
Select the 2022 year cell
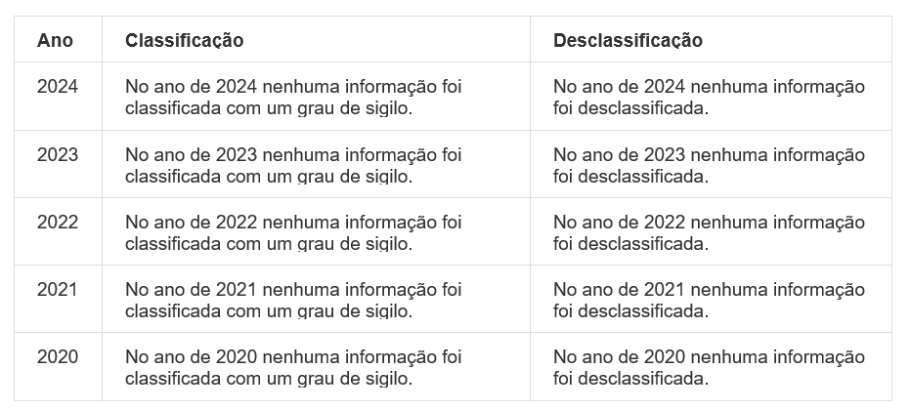58,223
